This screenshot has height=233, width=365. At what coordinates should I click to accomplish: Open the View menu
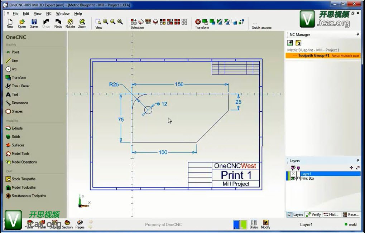click(x=38, y=14)
